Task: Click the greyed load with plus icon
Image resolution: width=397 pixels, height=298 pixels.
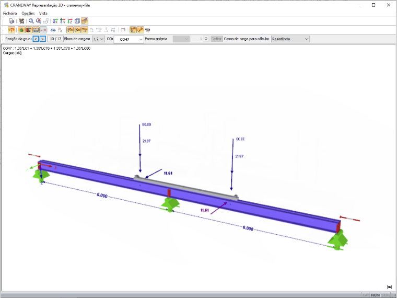Action: [x=60, y=30]
